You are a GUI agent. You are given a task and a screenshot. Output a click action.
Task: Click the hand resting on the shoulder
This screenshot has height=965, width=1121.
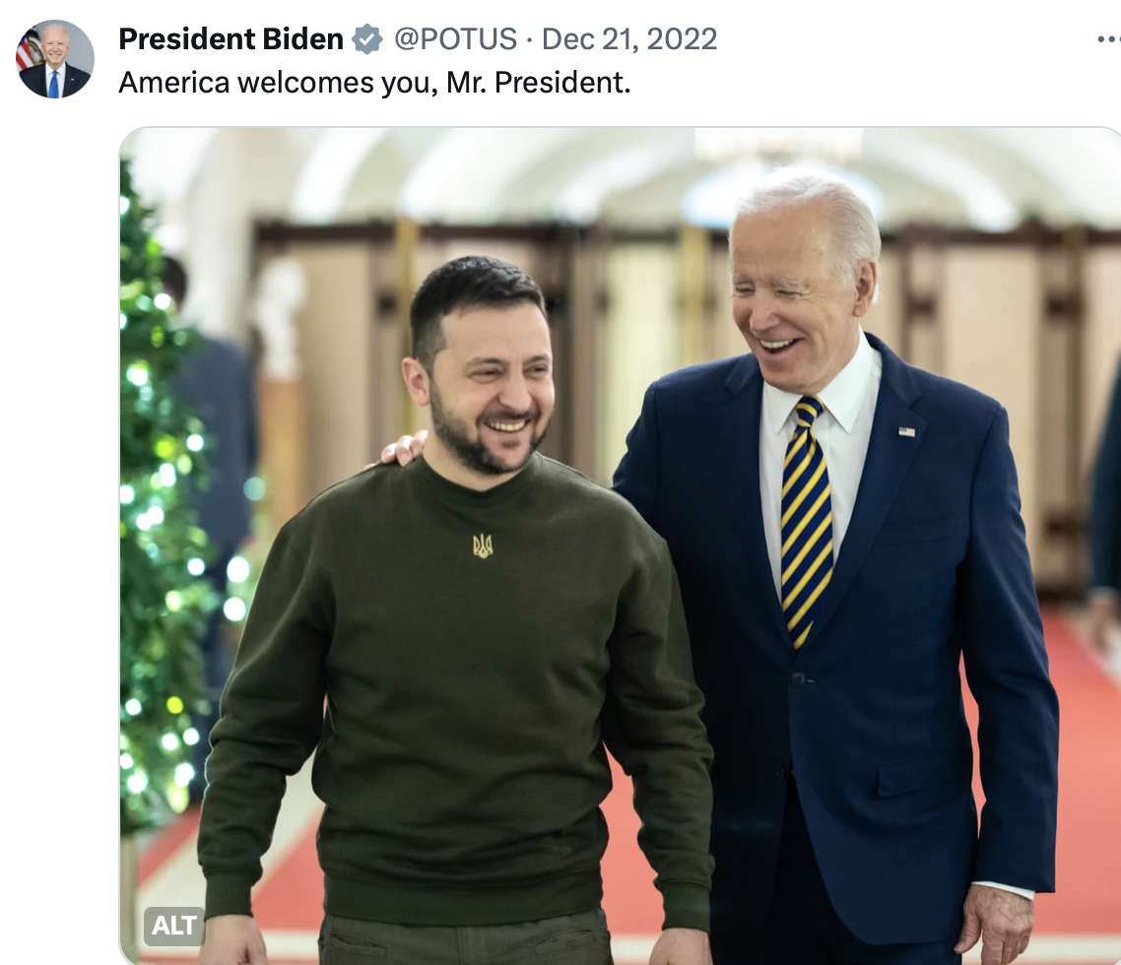click(x=402, y=449)
